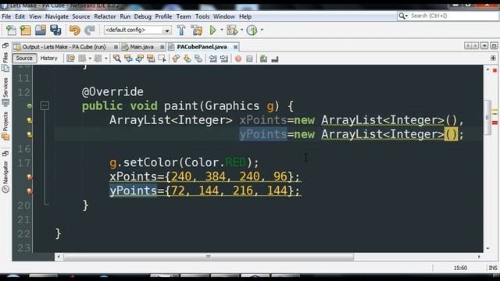Open the Navigator side panel

tap(5, 177)
